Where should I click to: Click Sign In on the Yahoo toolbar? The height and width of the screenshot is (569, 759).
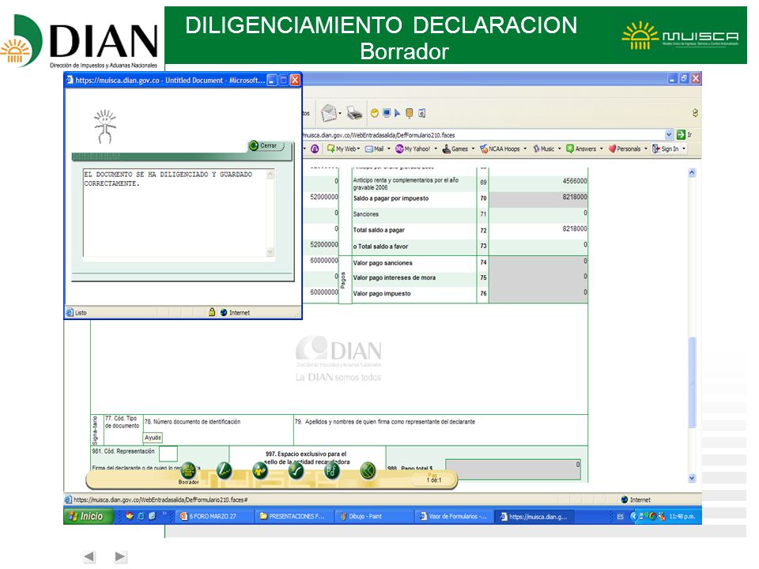[x=665, y=149]
